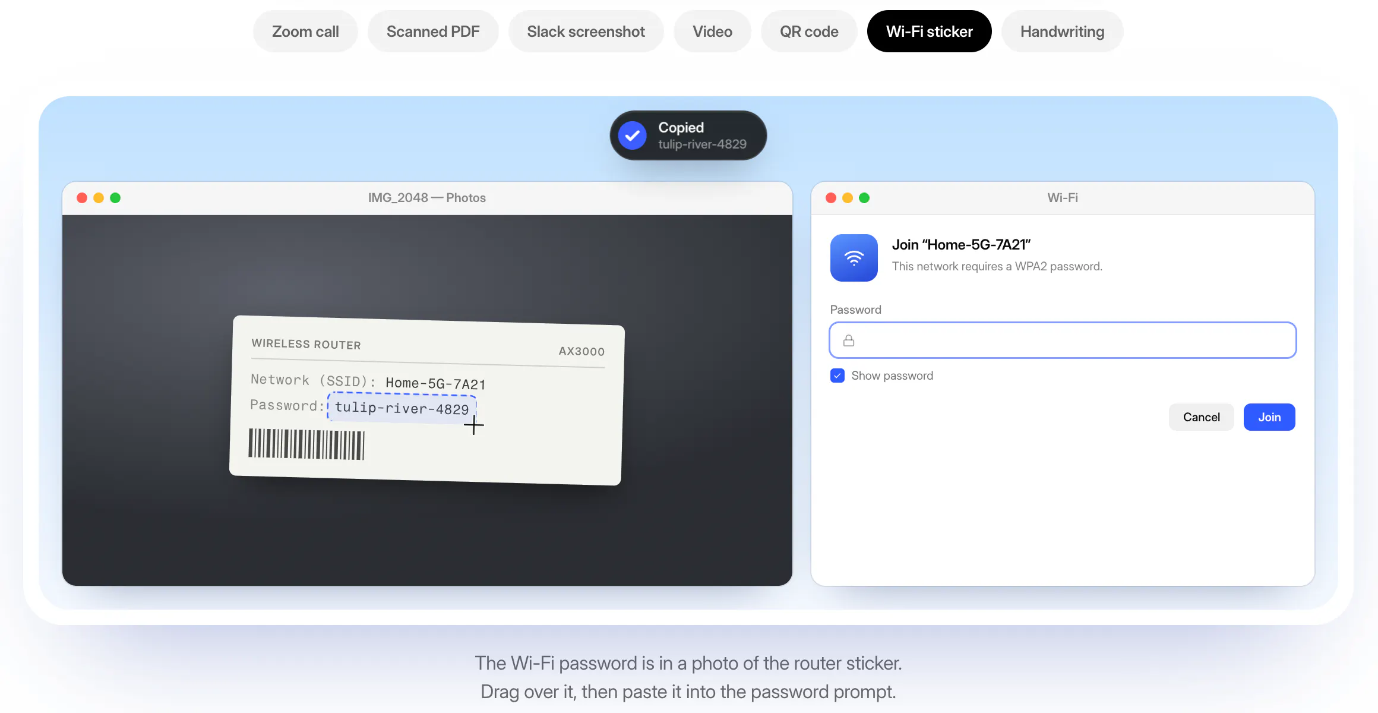Minimize the Wi-Fi window
Screen dimensions: 1378x713
[x=848, y=198]
